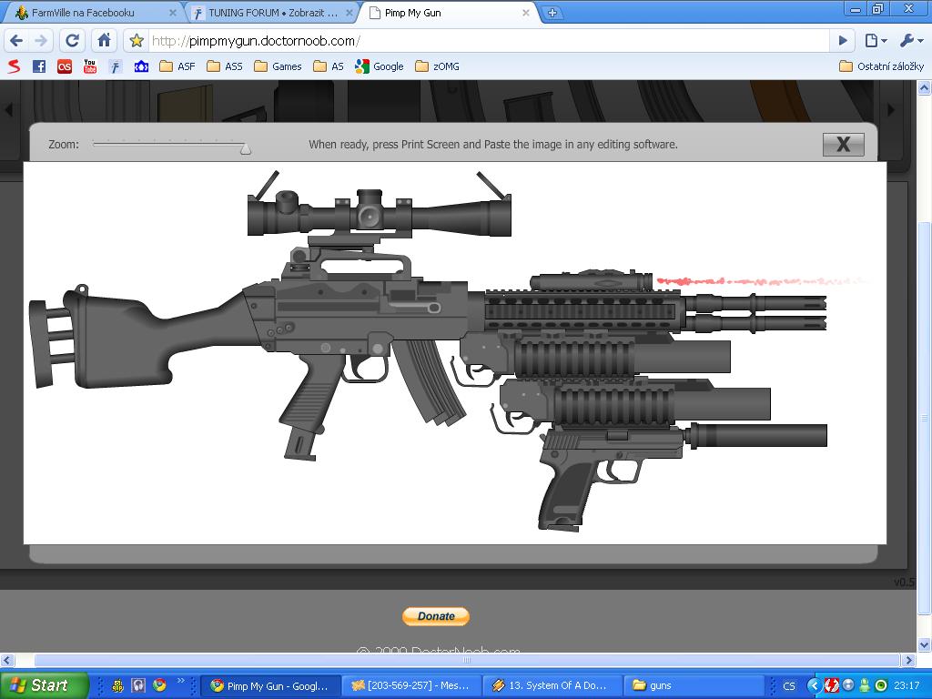Adjust the Zoom slider handle
The height and width of the screenshot is (699, 932).
[x=245, y=147]
